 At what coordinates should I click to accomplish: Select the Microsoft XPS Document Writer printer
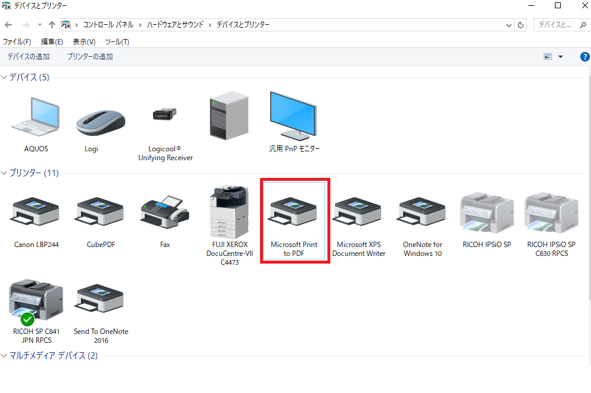click(x=358, y=211)
